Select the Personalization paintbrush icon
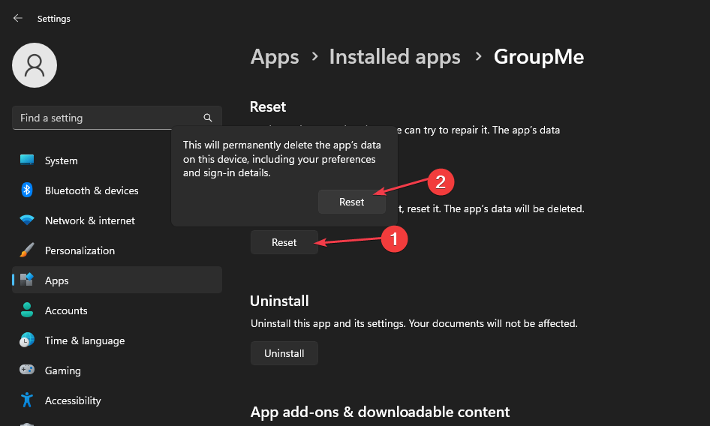 pyautogui.click(x=27, y=250)
